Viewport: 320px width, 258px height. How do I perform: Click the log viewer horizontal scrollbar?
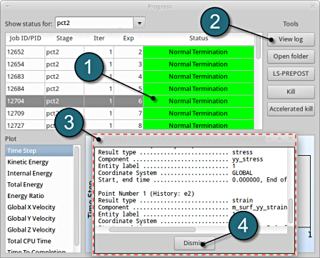pos(152,229)
